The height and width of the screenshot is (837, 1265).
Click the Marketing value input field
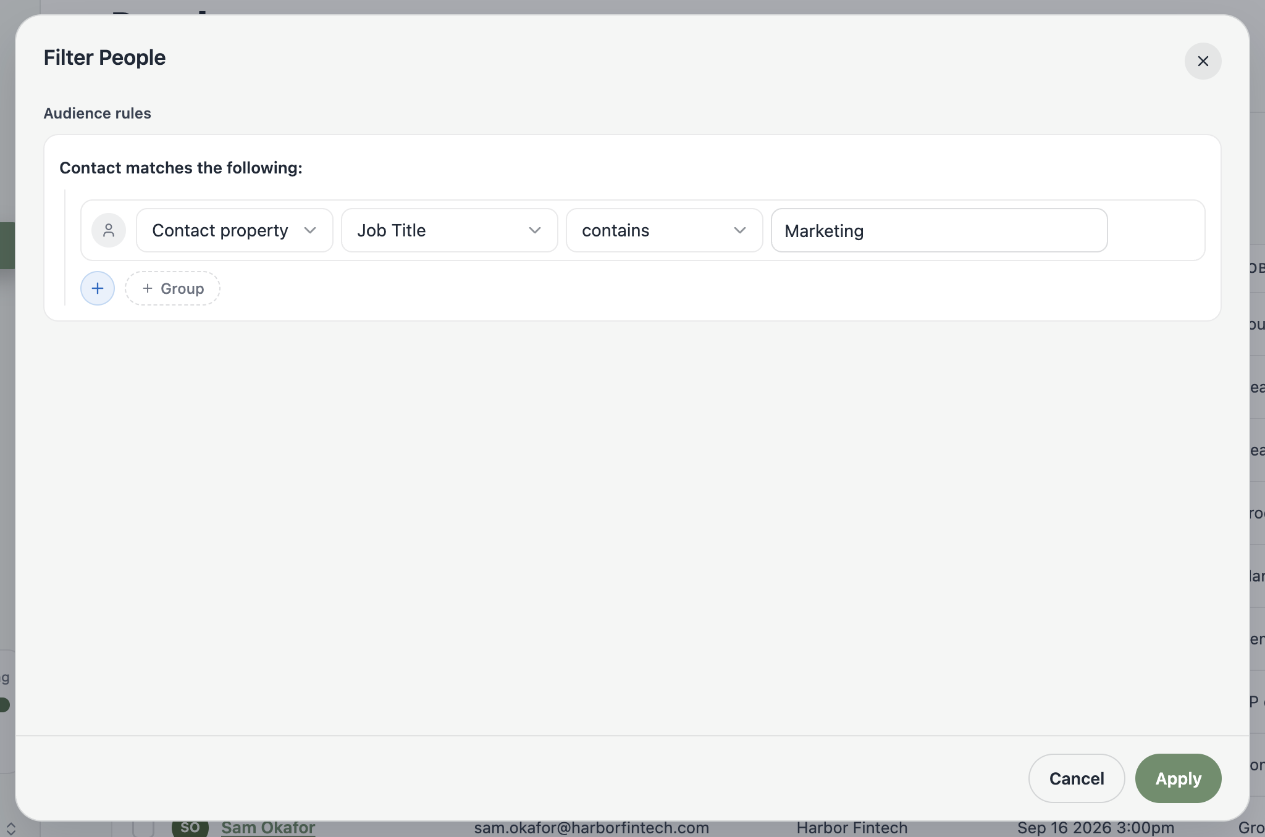click(939, 230)
